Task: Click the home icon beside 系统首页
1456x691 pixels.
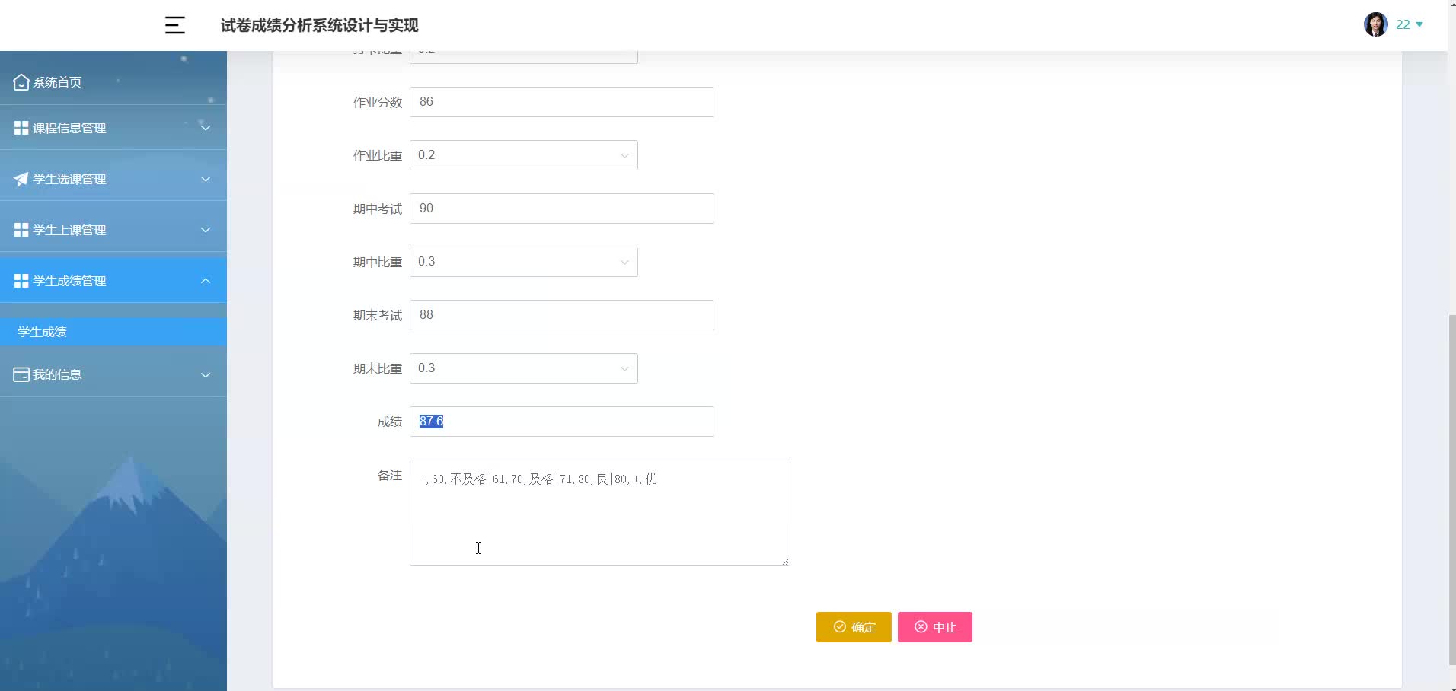Action: [x=21, y=82]
